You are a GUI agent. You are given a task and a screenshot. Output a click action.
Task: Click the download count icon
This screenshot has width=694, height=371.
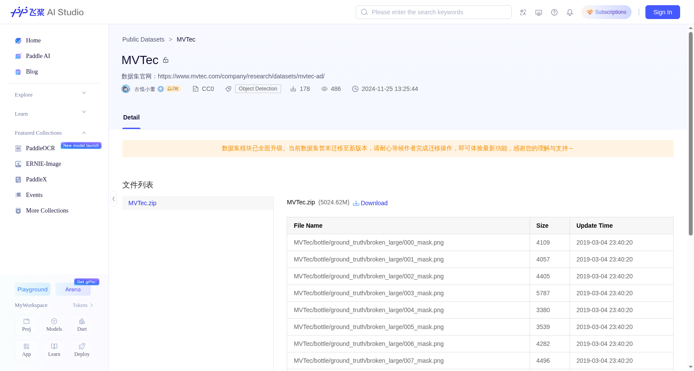pos(293,89)
